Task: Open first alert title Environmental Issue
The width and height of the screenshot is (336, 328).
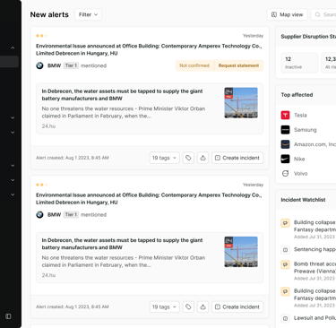Action: tap(149, 49)
